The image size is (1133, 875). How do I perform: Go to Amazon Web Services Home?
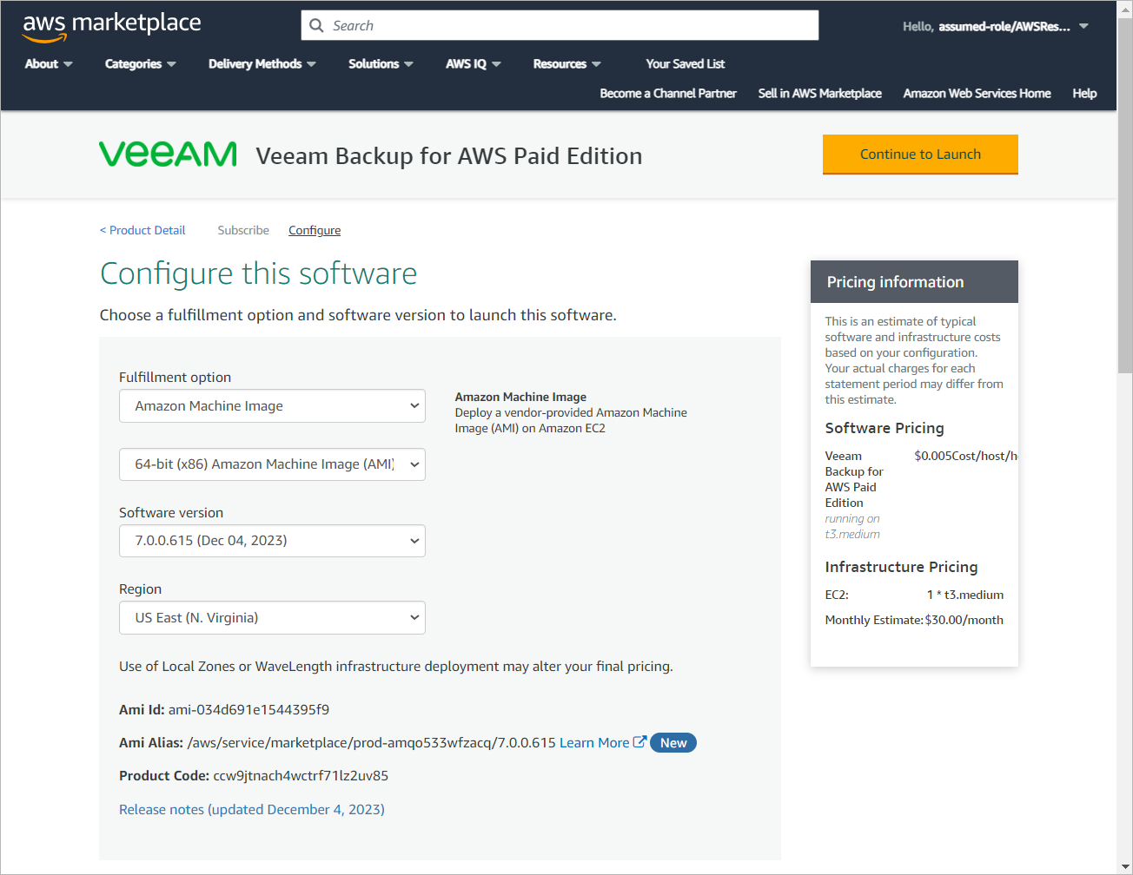tap(977, 94)
